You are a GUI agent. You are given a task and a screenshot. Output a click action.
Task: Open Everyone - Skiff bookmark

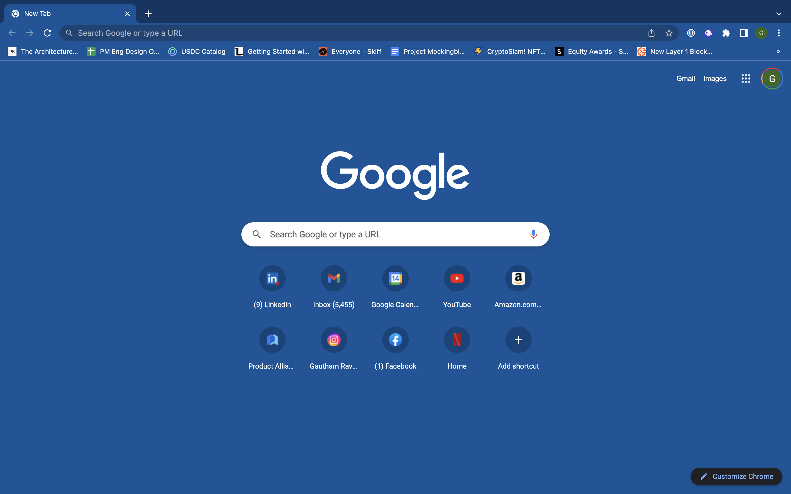coord(350,51)
